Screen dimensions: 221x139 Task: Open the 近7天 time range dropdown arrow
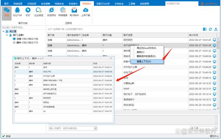(x=216, y=128)
